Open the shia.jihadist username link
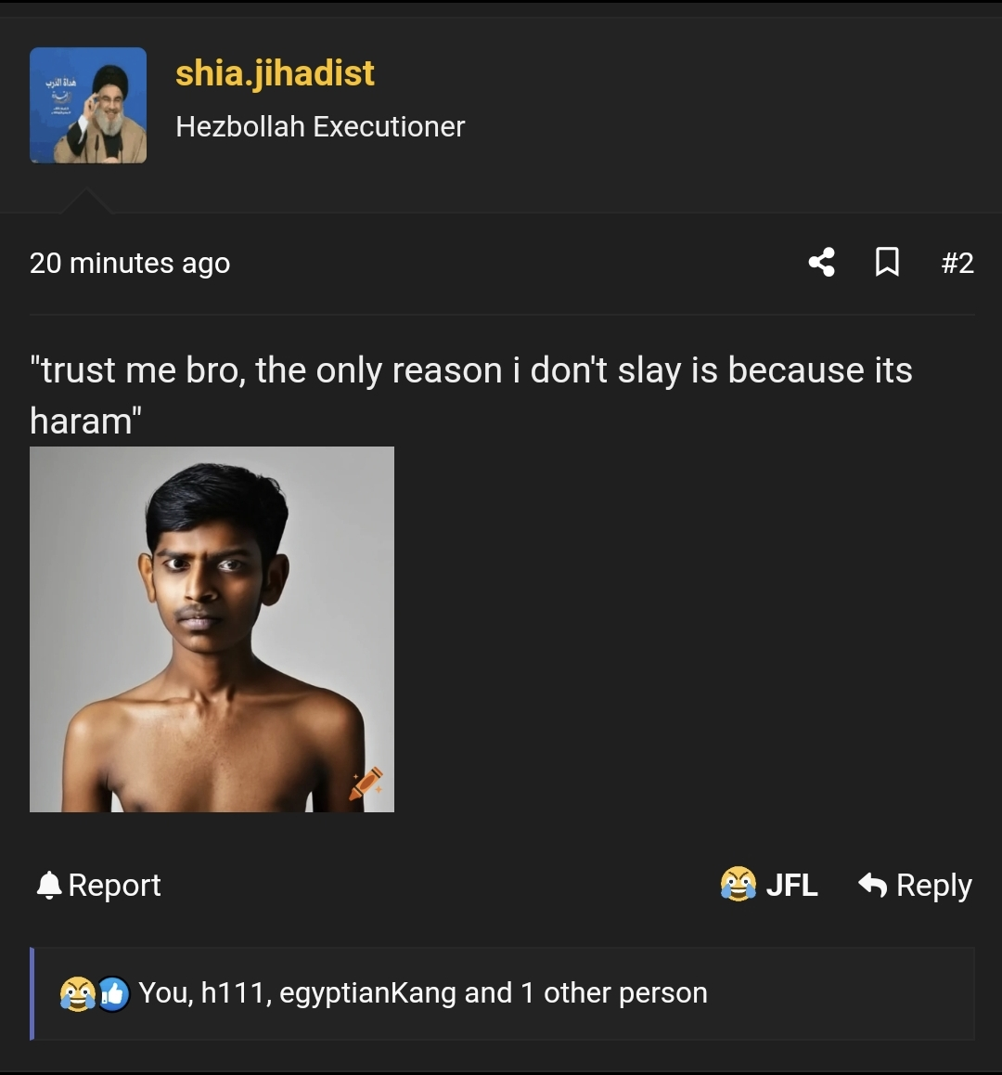This screenshot has width=1002, height=1075. [275, 73]
